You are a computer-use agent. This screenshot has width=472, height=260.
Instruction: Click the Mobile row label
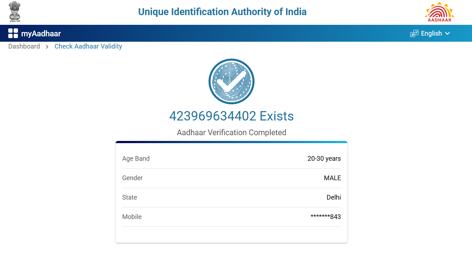[132, 217]
